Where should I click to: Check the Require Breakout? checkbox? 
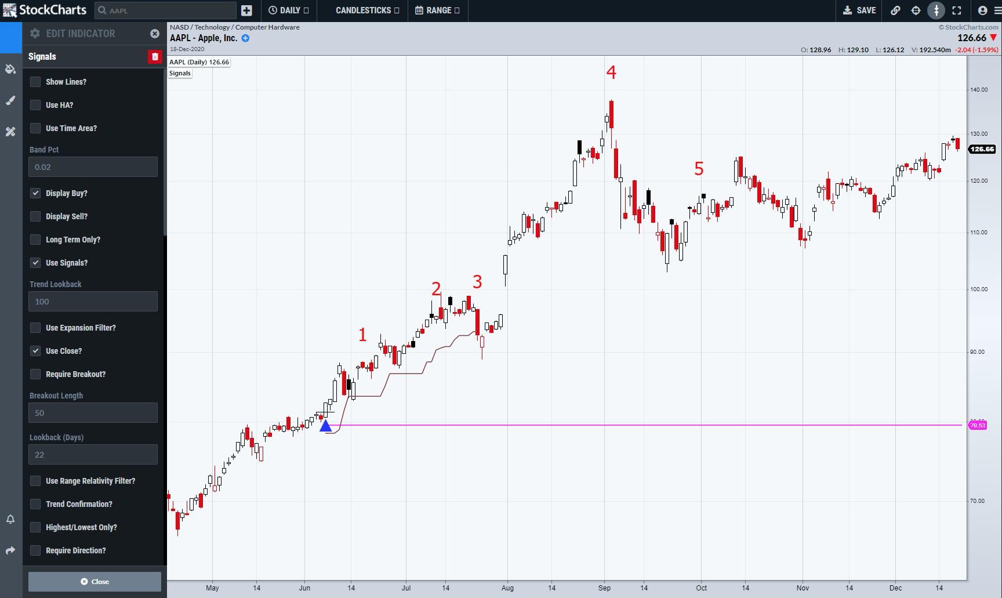click(35, 374)
